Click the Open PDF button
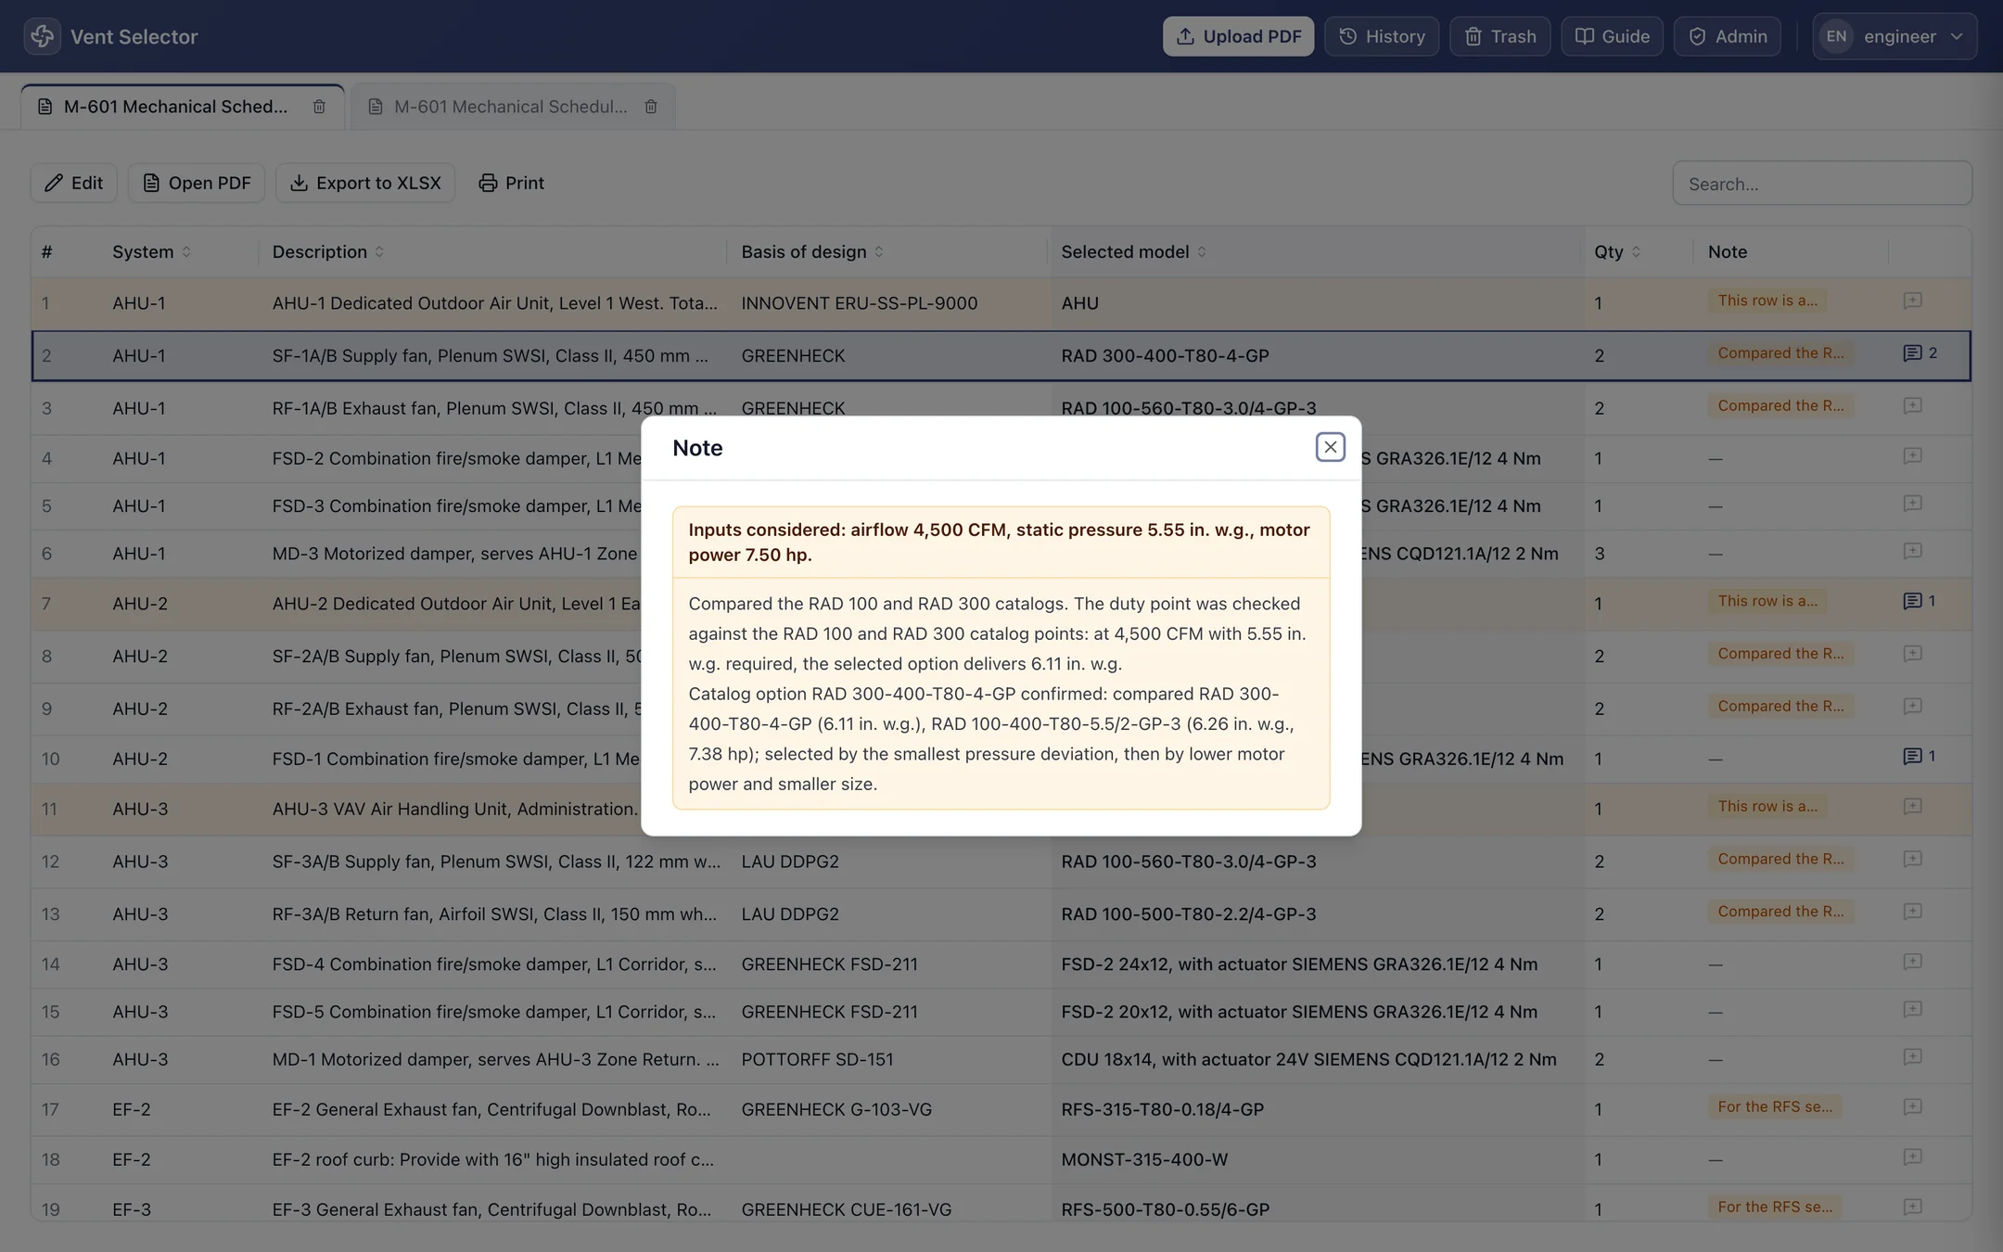The image size is (2003, 1252). (x=196, y=183)
